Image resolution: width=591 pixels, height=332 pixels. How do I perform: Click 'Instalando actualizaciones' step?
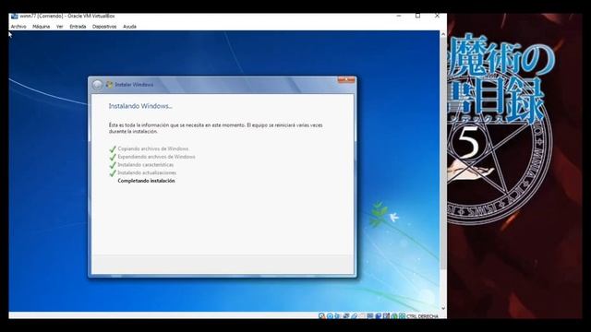tap(147, 172)
